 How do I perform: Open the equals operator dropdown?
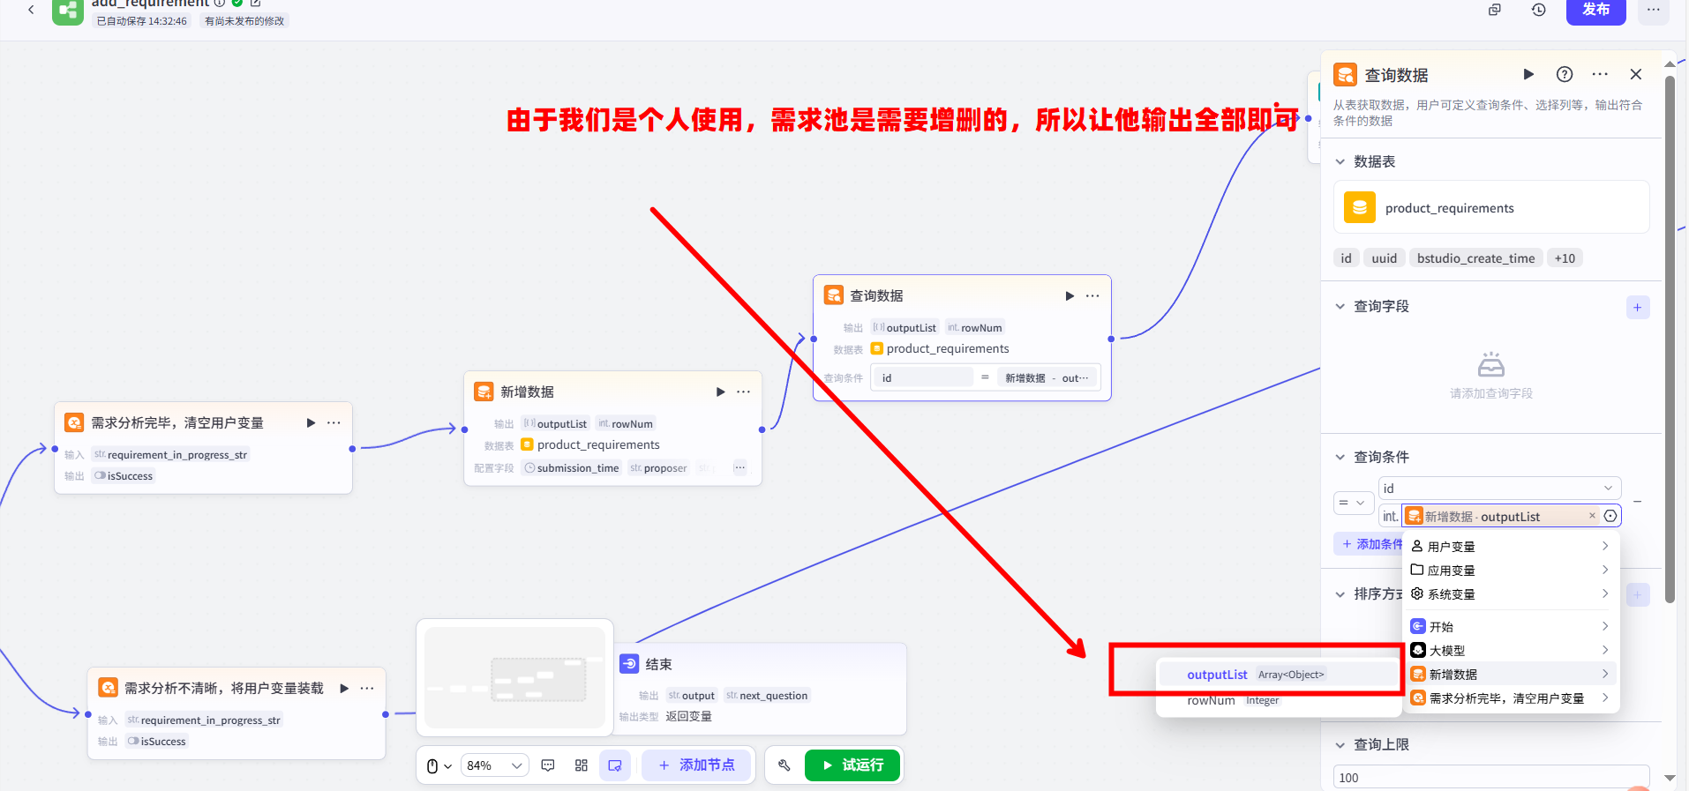pos(1351,503)
